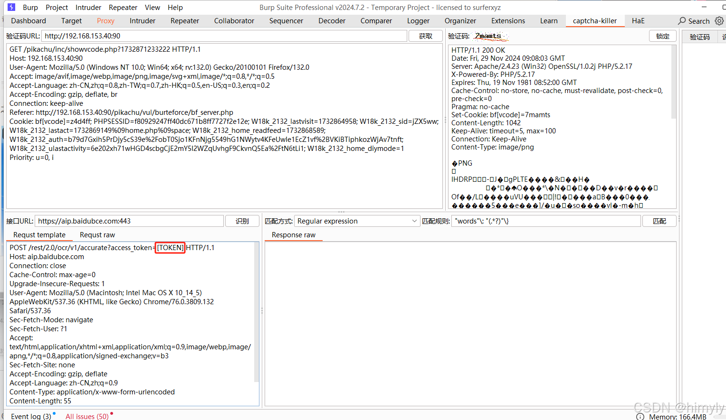Open the Settings gear icon
726x420 pixels.
pos(719,21)
